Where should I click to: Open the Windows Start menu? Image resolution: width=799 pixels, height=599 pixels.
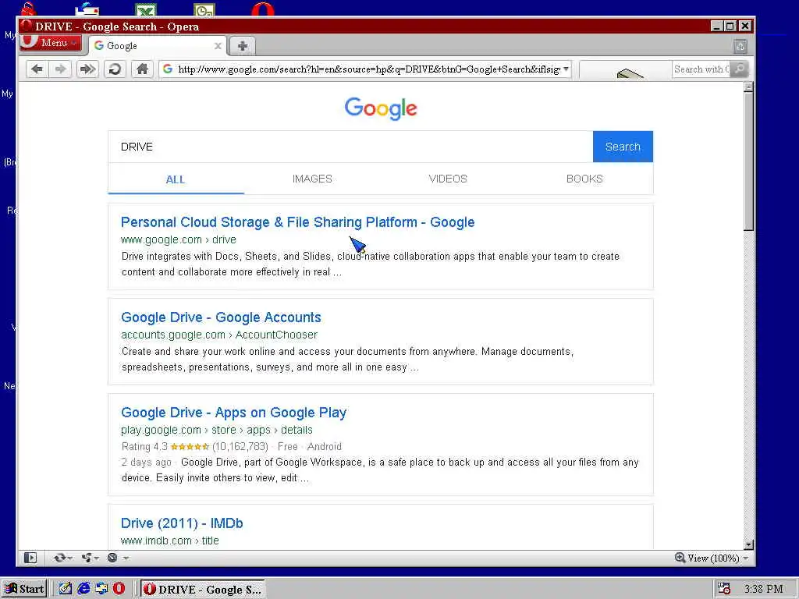(x=24, y=589)
